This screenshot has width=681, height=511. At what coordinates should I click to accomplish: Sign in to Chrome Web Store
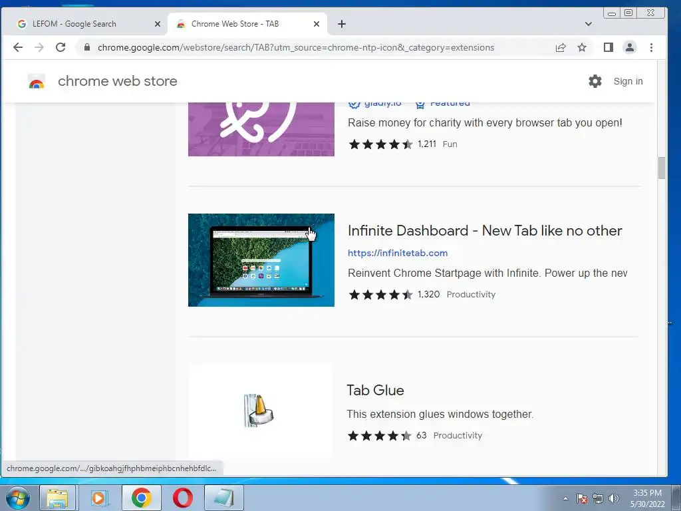click(628, 81)
